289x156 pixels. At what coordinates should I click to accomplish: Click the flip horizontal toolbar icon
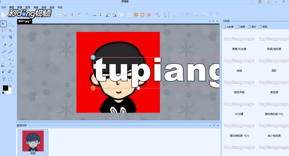[x=95, y=15]
